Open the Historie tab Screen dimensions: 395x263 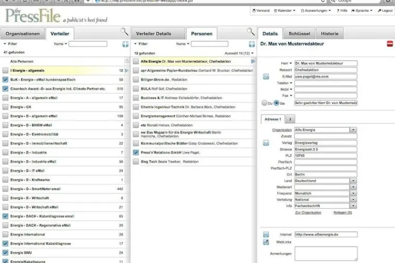tap(330, 34)
